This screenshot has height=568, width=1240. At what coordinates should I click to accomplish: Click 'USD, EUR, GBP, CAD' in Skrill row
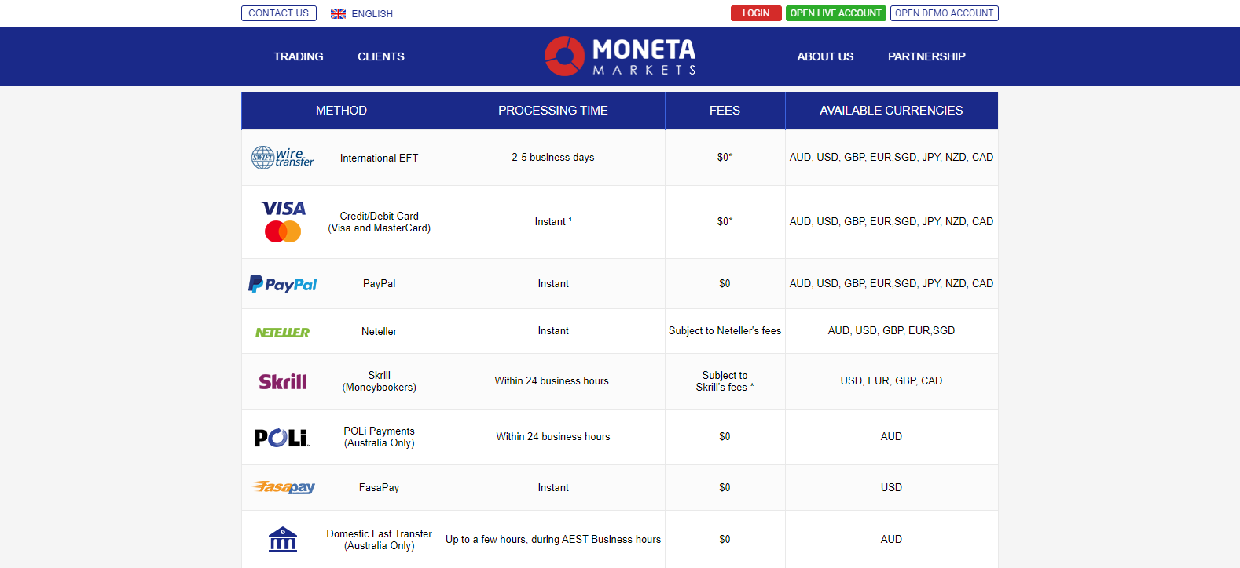[891, 381]
